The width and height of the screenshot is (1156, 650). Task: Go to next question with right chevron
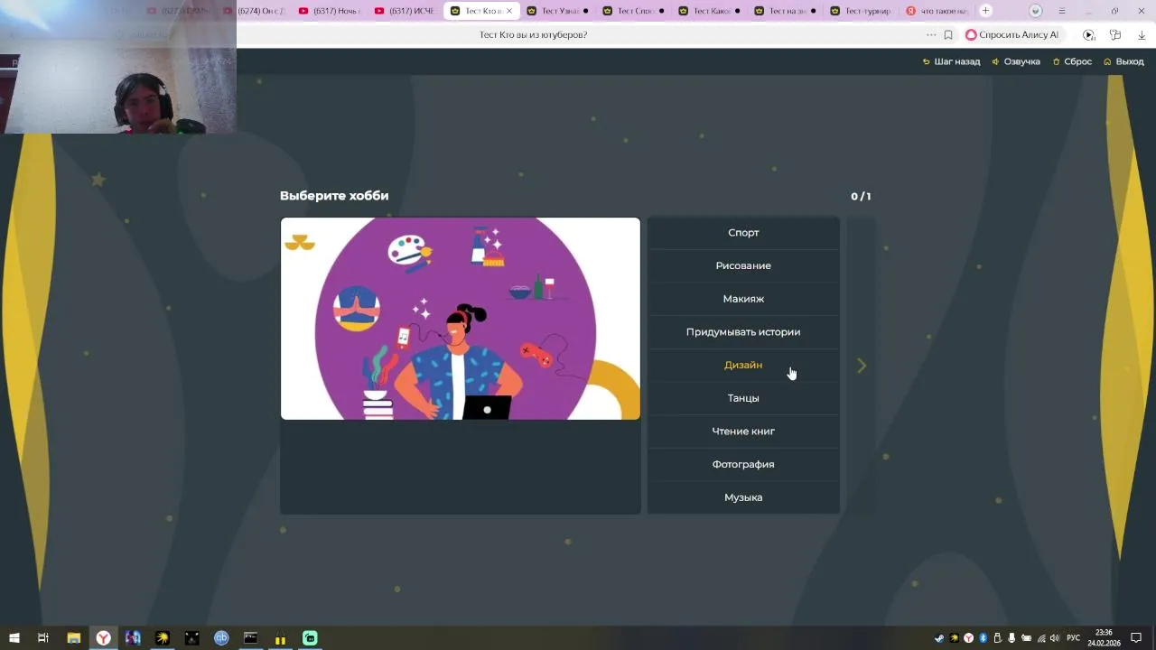[862, 366]
